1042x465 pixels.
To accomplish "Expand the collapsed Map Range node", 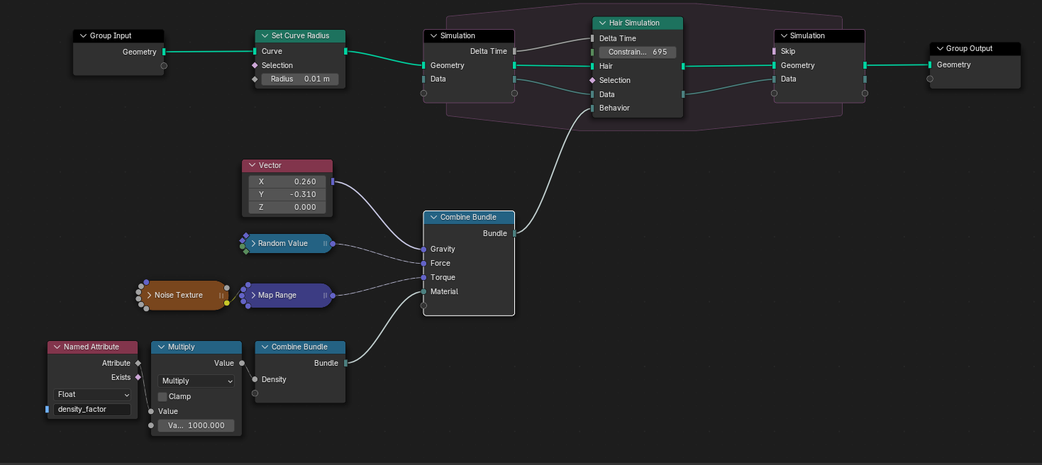I will click(x=253, y=295).
